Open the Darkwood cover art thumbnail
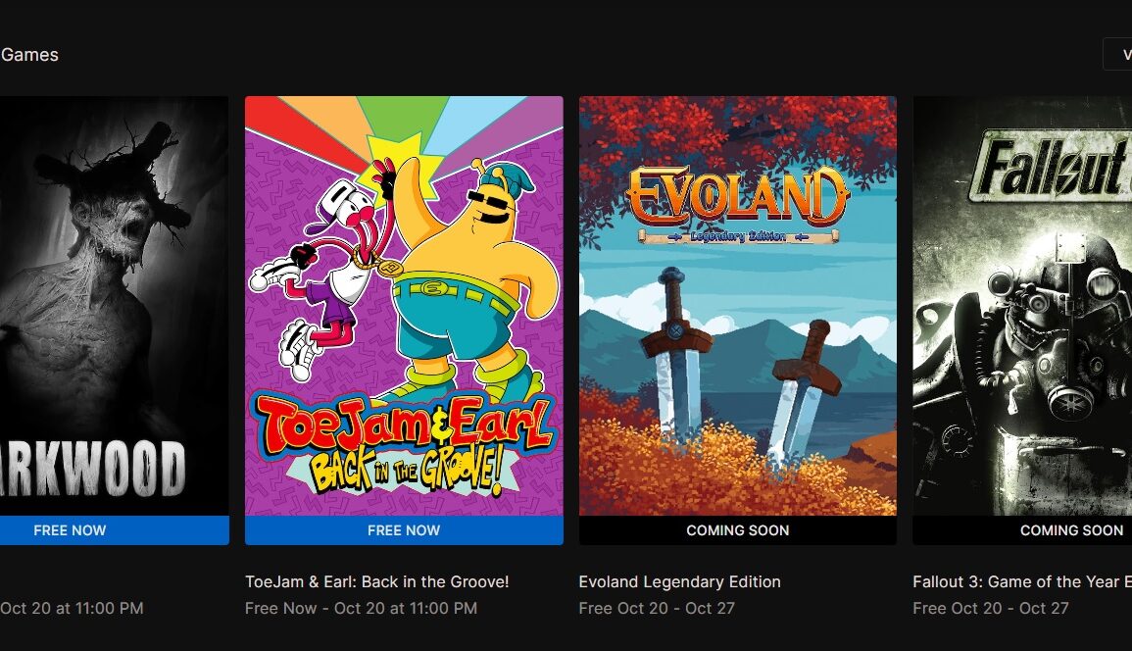The width and height of the screenshot is (1132, 651). (114, 306)
